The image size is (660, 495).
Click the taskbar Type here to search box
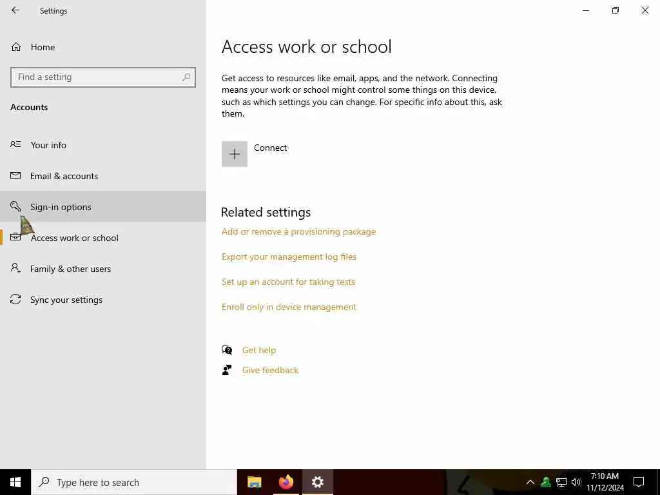134,482
